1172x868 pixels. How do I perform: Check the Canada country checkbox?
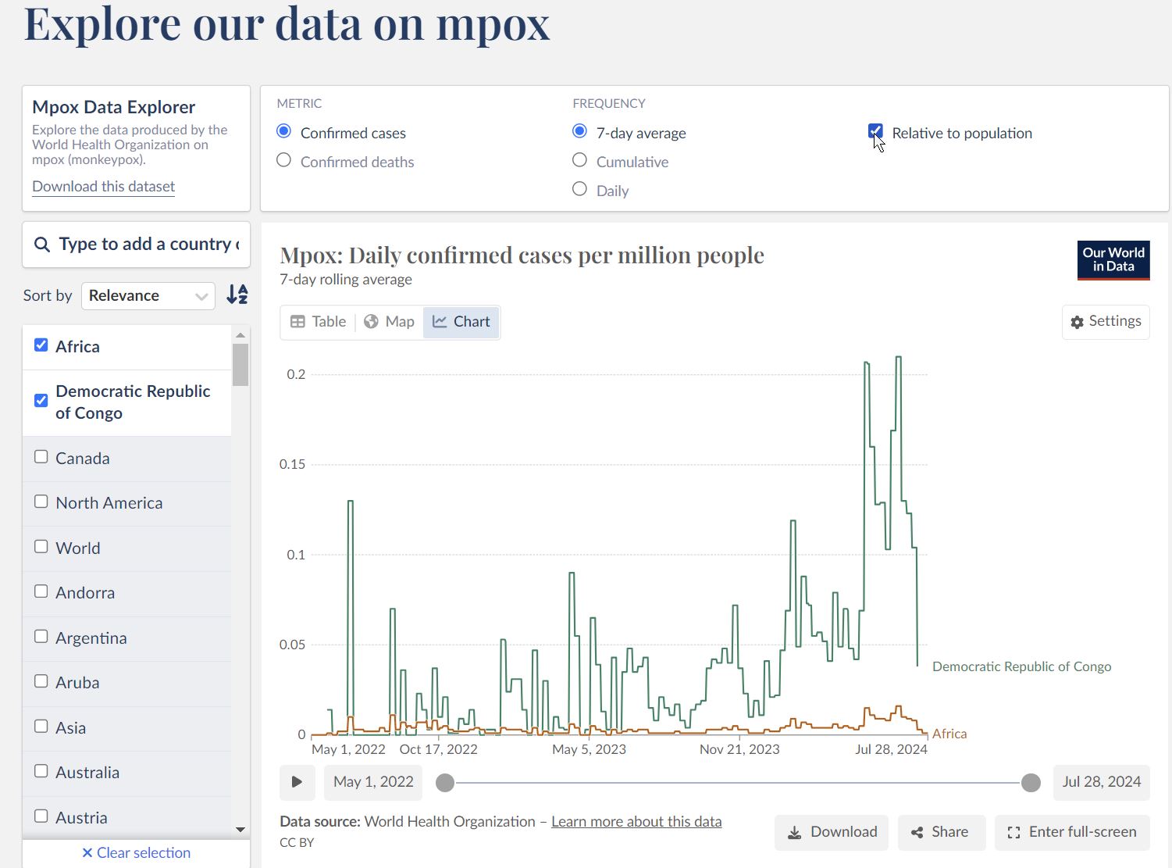pos(41,457)
